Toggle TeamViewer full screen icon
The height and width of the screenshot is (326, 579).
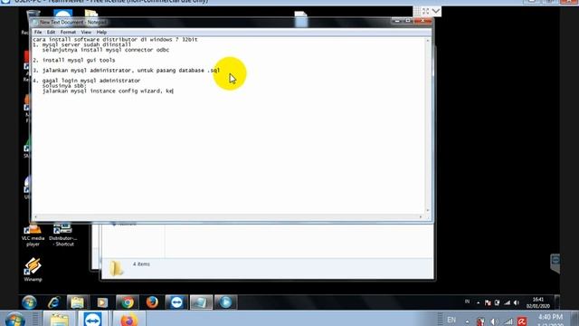coord(425,11)
